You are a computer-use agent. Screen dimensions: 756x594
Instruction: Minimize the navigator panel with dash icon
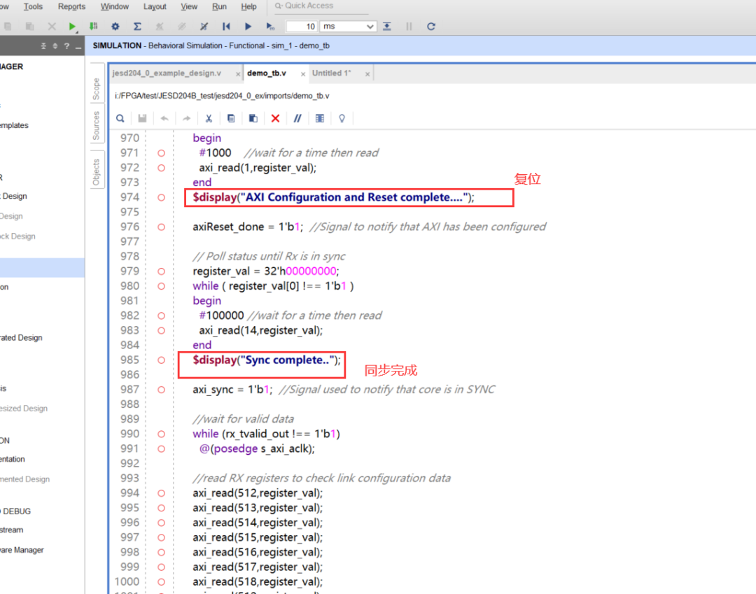(x=78, y=47)
